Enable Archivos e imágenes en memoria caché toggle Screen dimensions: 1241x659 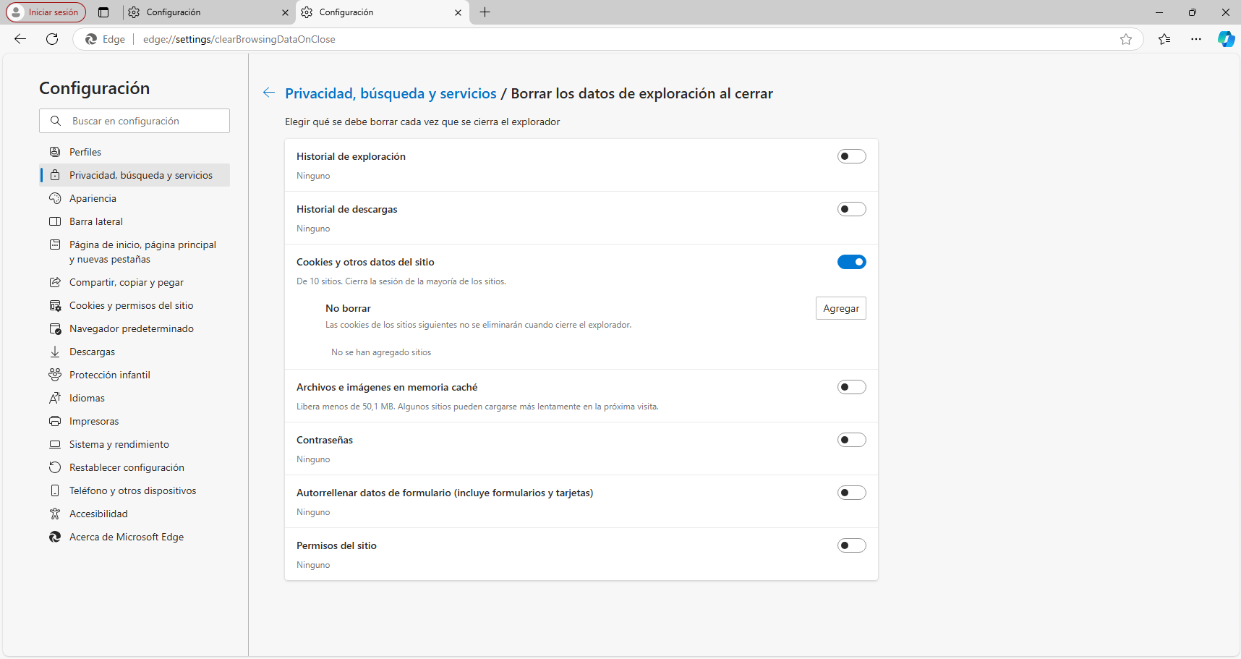(x=852, y=387)
